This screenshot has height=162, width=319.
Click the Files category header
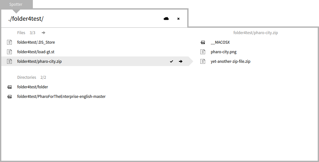click(21, 33)
